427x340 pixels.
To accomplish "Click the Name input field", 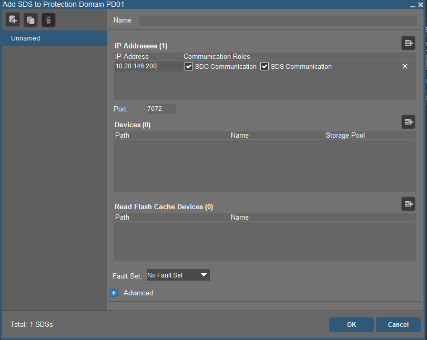I will (278, 20).
